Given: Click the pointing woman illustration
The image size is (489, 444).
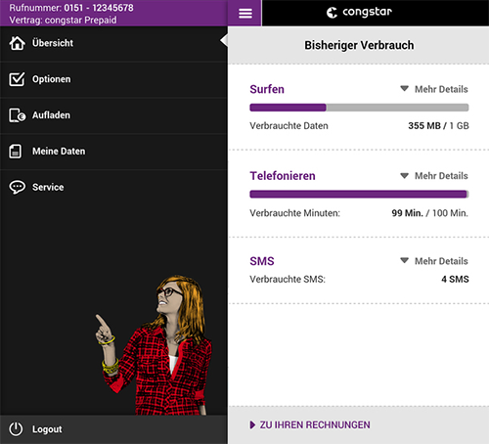Looking at the screenshot, I should pyautogui.click(x=154, y=345).
